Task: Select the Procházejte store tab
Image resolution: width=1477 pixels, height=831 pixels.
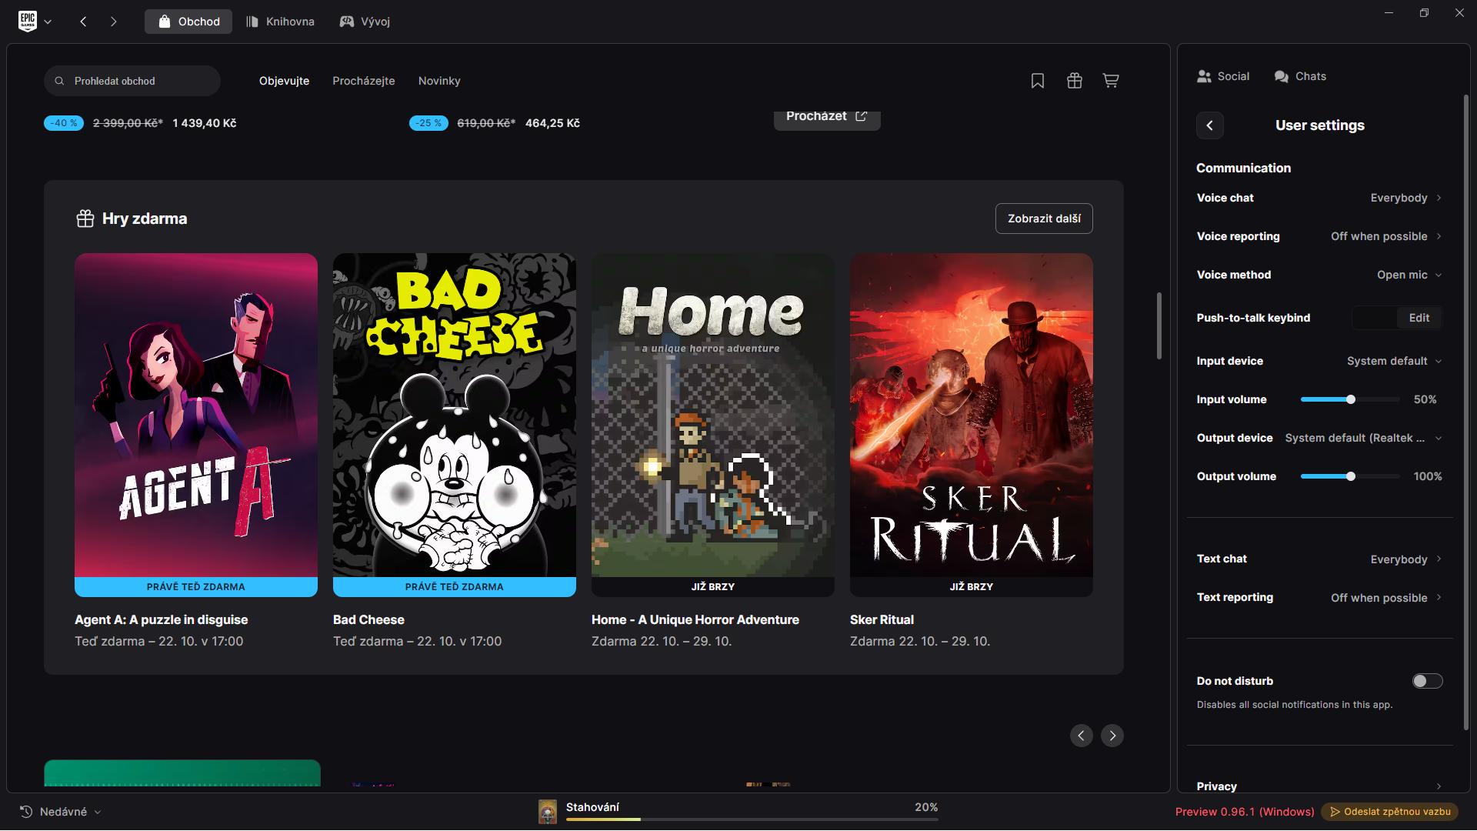Action: 364,81
